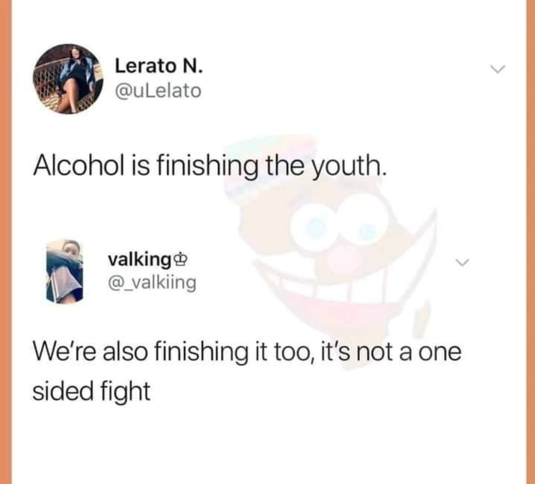
Task: Open Lerato N.'s profile picture
Action: 68,79
